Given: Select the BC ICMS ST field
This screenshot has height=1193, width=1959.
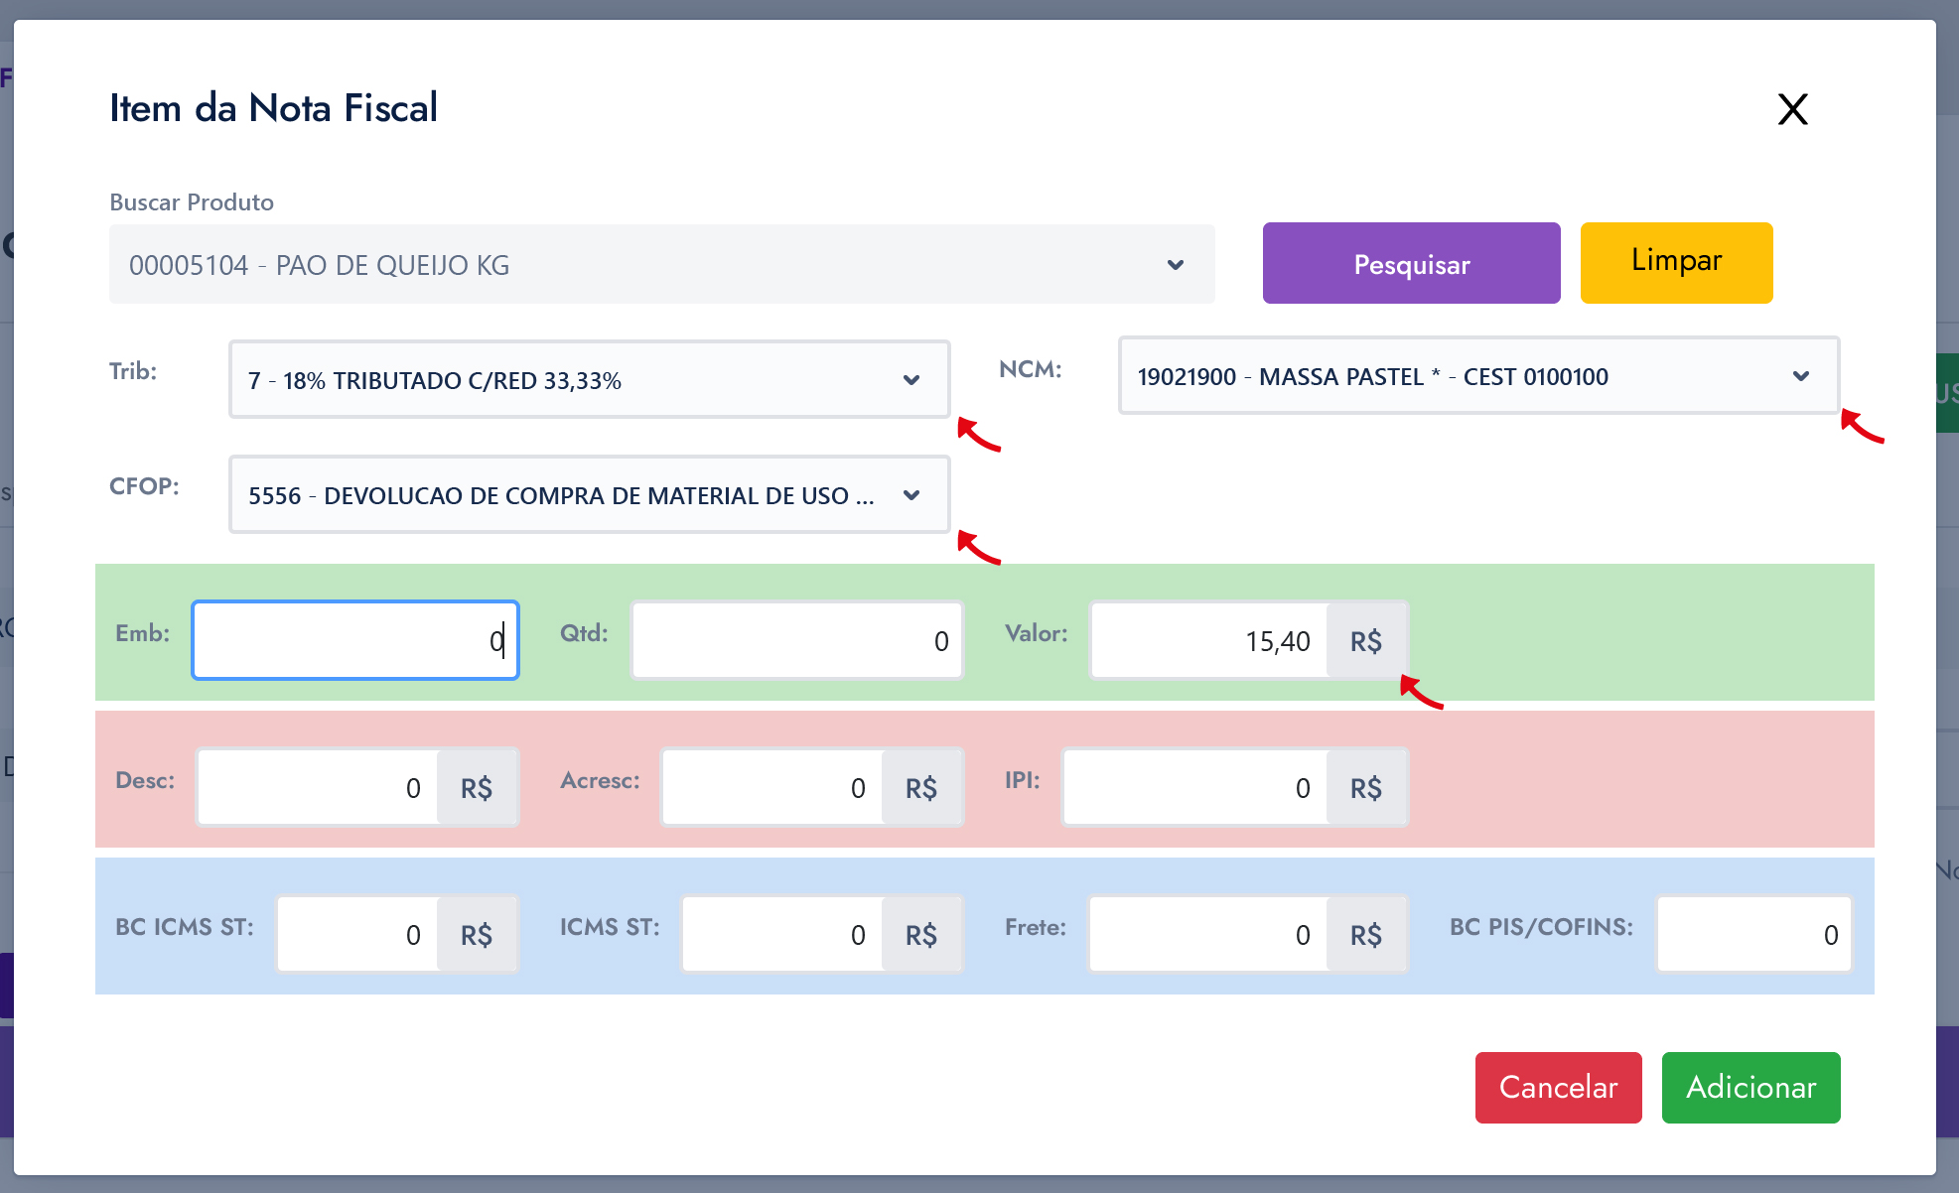Looking at the screenshot, I should (x=358, y=935).
